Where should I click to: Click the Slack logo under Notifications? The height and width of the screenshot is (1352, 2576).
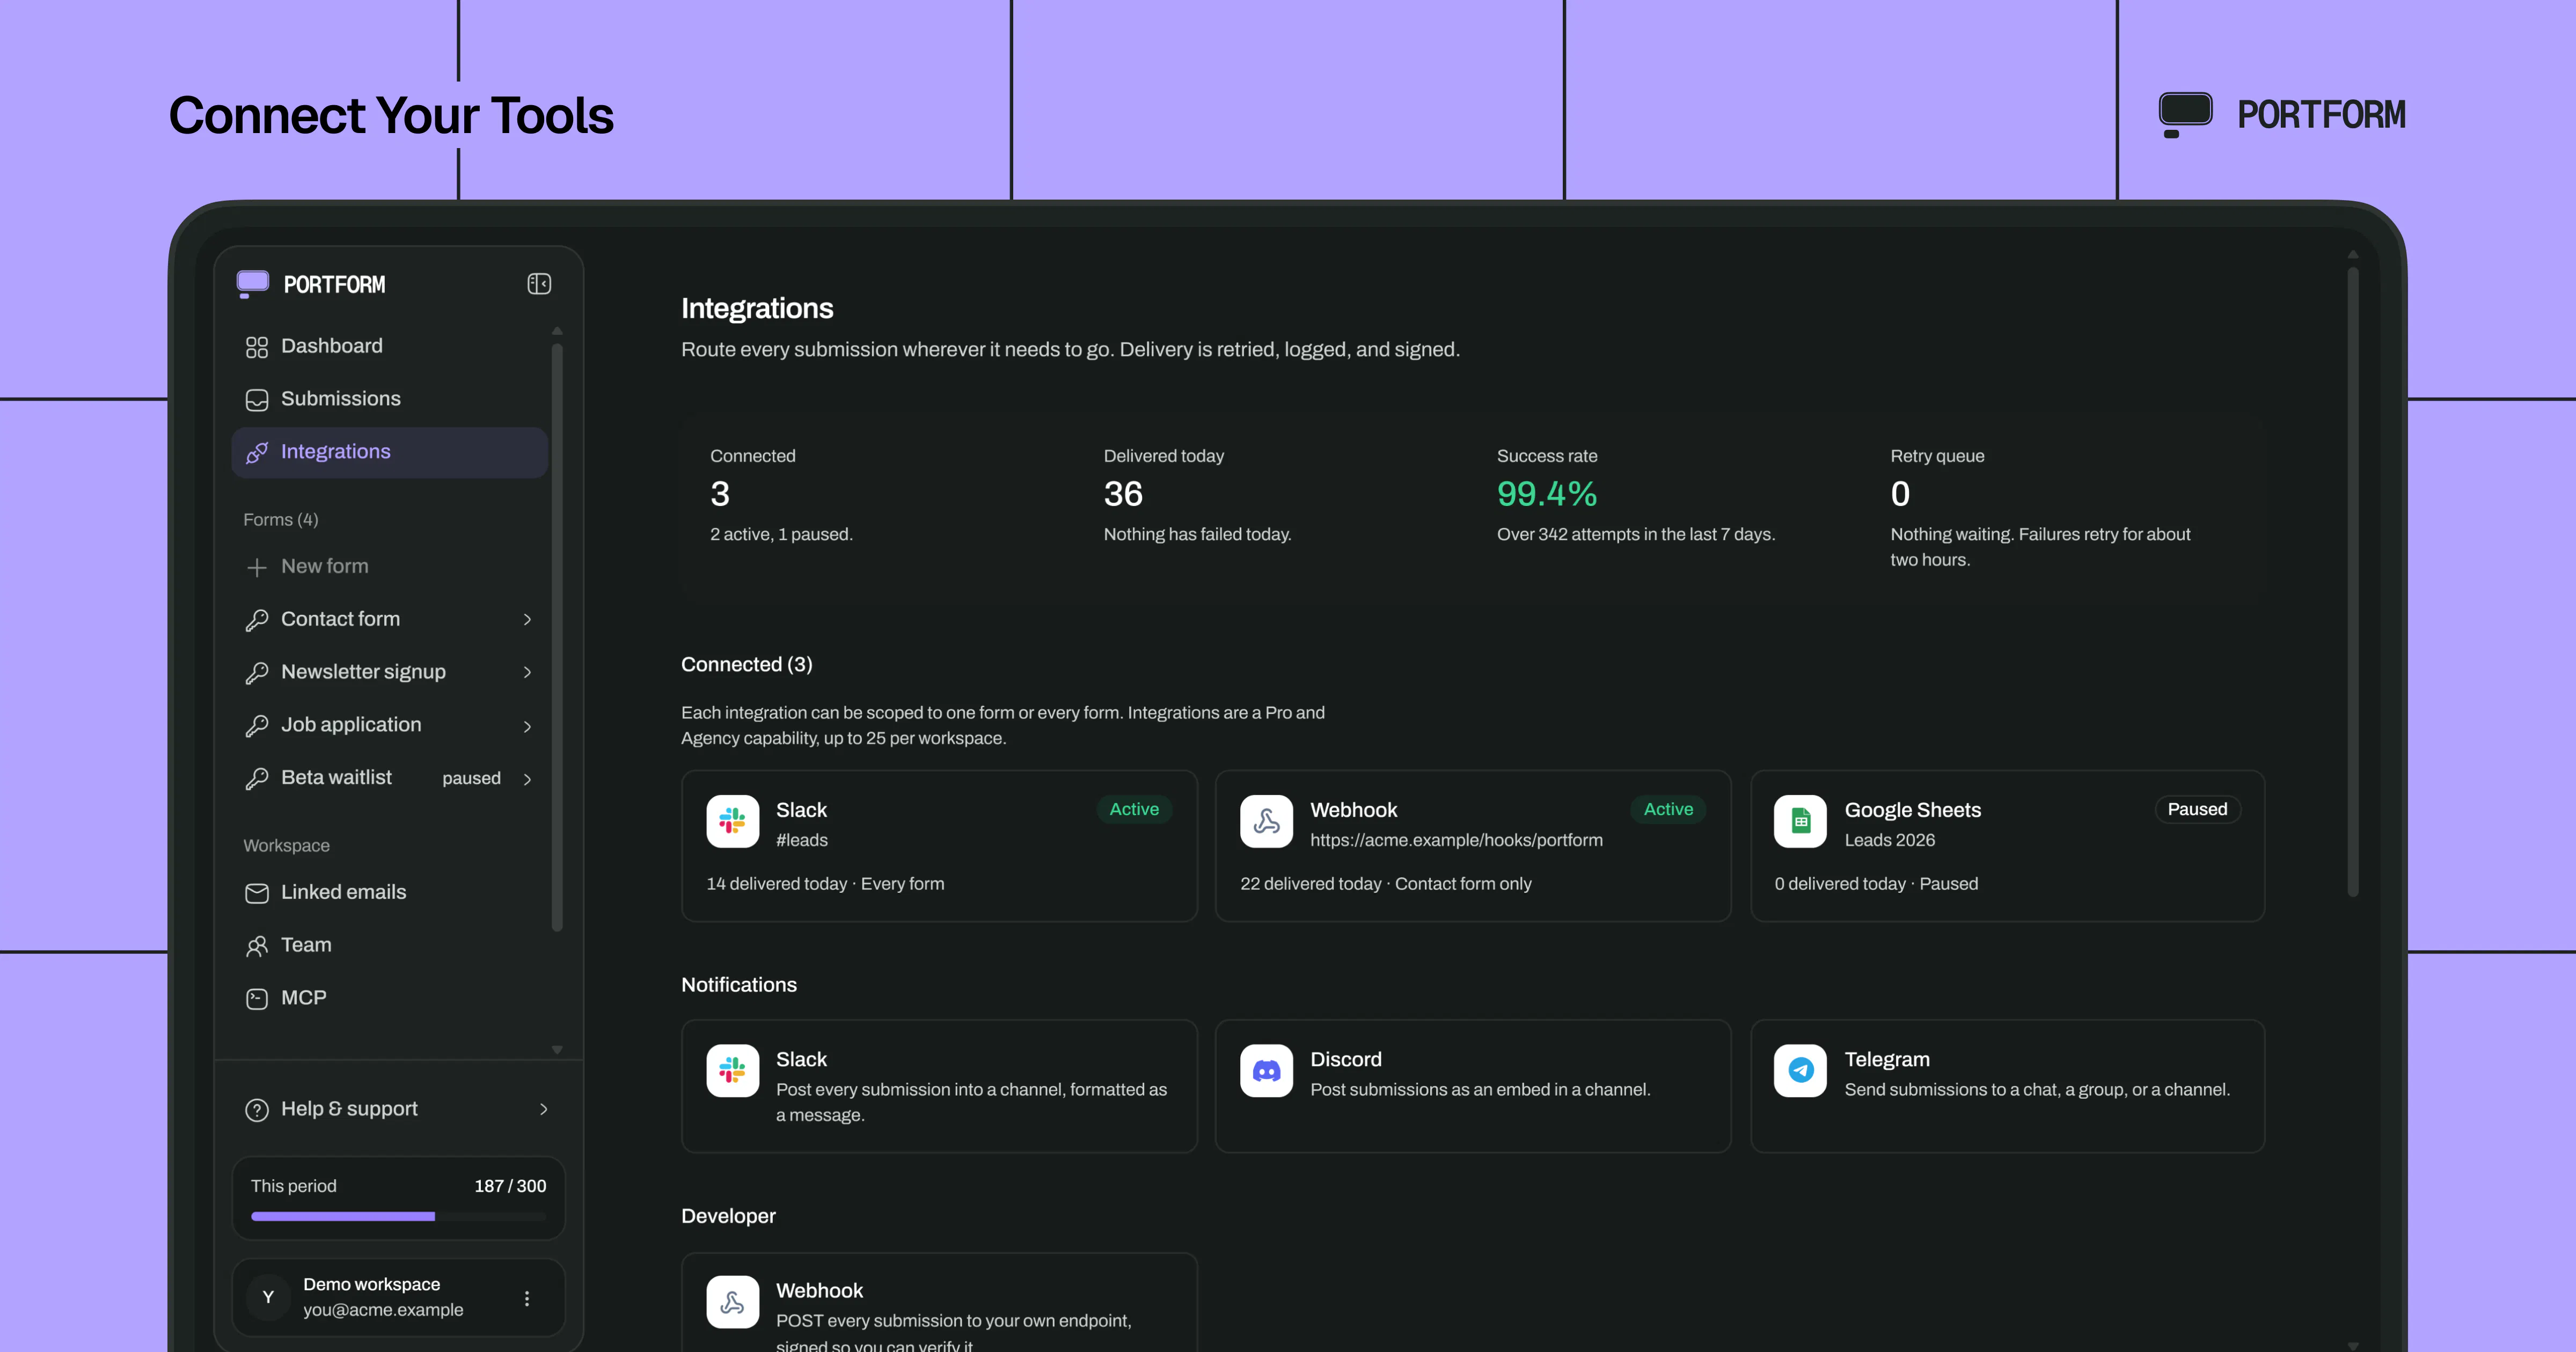(733, 1071)
